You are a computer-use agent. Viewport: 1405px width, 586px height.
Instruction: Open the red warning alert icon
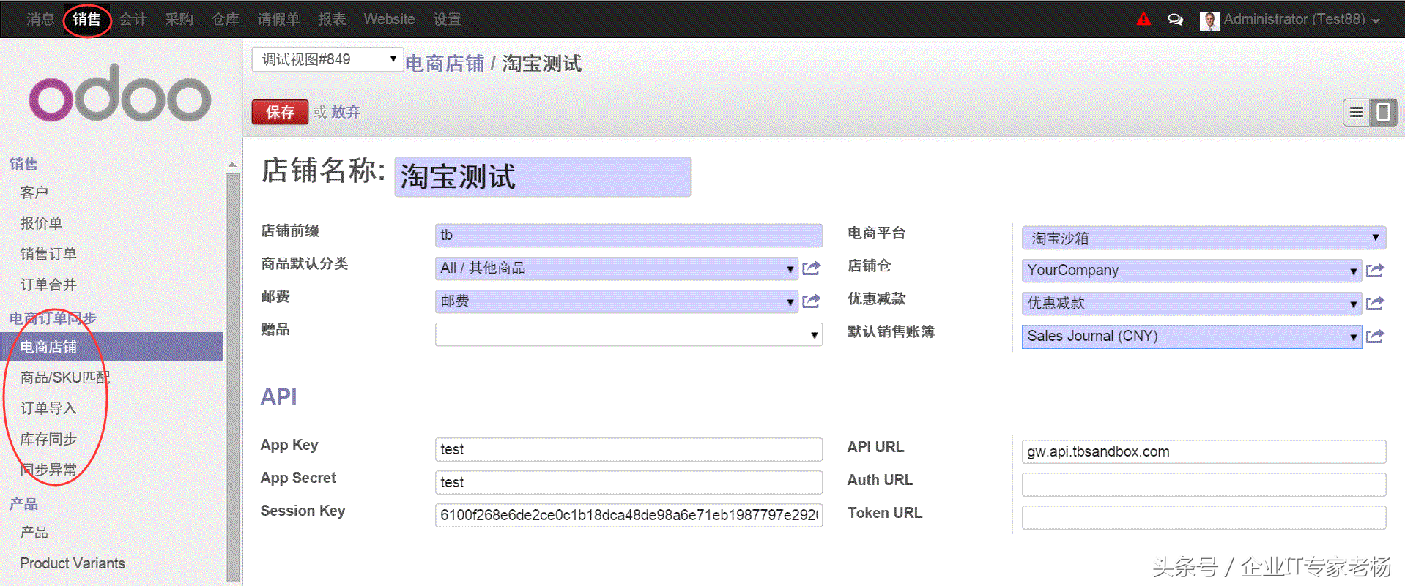point(1143,19)
